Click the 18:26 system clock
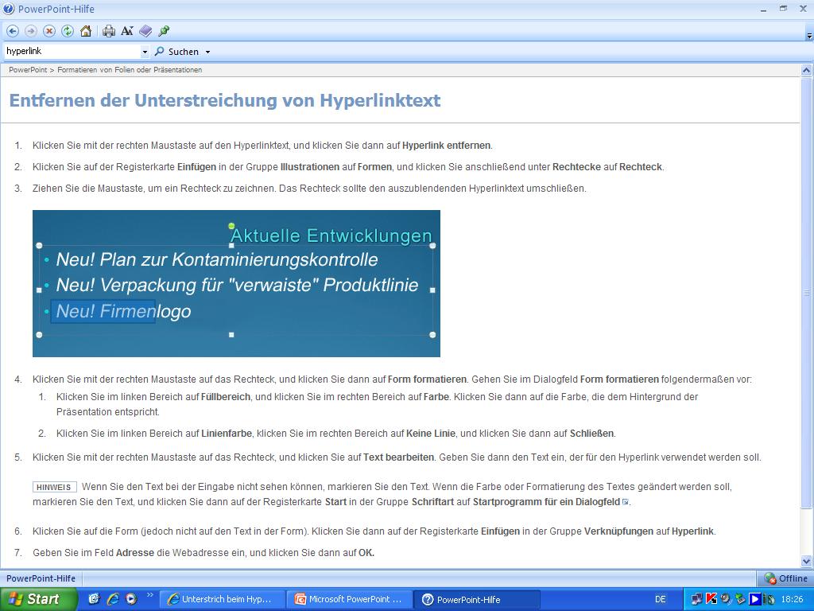The width and height of the screenshot is (814, 611). (x=793, y=599)
